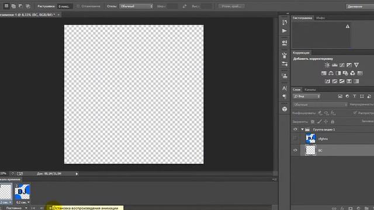Select the Intersect with selection mode icon
374x210 pixels.
[28, 6]
